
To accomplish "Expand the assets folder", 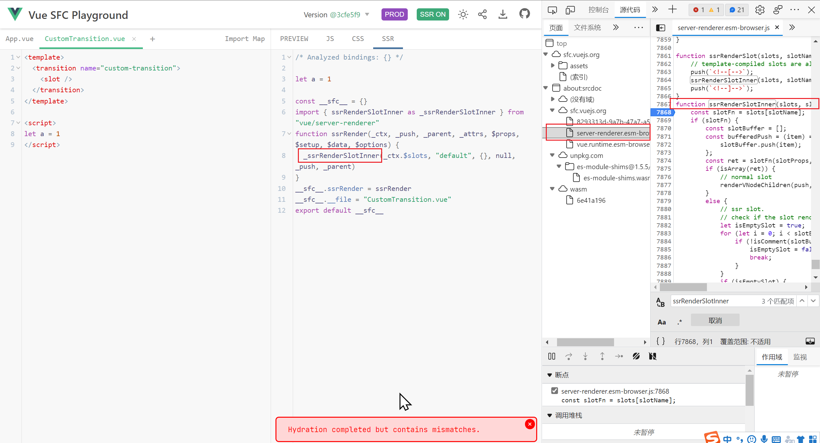I will (x=553, y=66).
